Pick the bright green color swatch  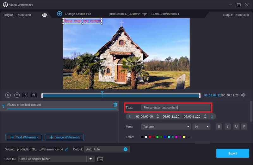click(x=157, y=137)
